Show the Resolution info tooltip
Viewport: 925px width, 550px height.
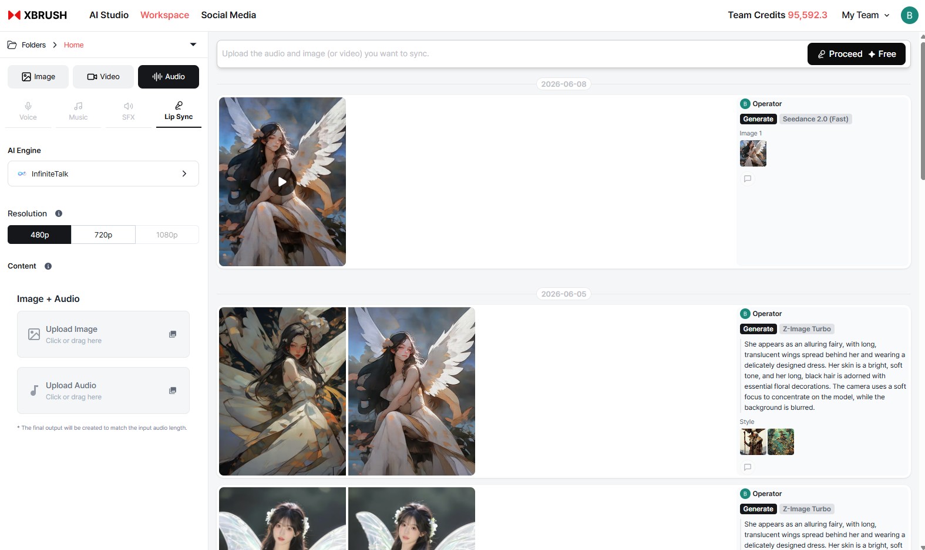[59, 213]
